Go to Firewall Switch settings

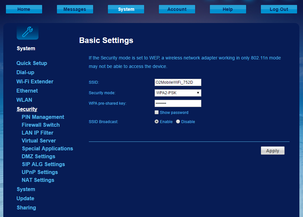40,125
